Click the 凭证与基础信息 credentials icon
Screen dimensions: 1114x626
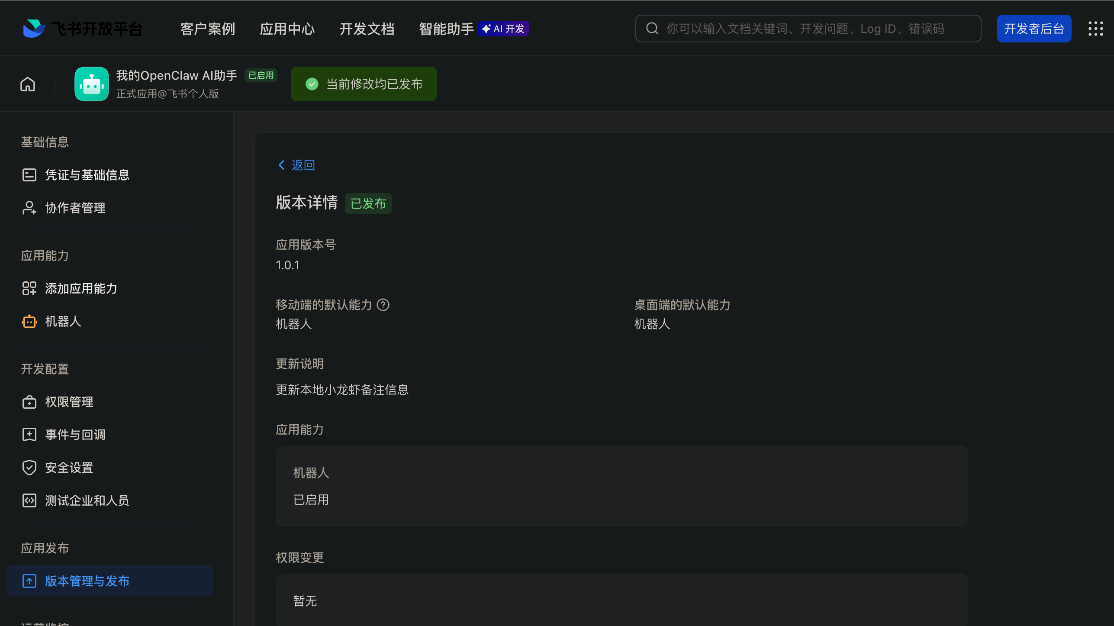click(x=29, y=175)
